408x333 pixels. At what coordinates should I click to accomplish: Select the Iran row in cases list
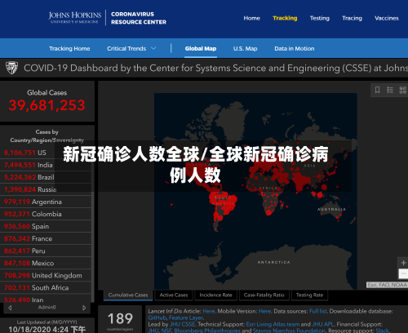[46, 299]
